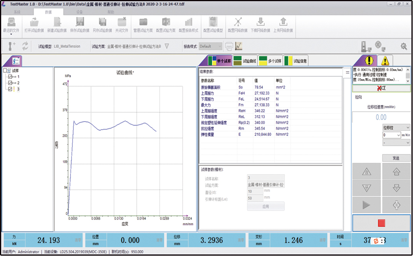Toggle the root 试样 checkbox

tap(5, 71)
